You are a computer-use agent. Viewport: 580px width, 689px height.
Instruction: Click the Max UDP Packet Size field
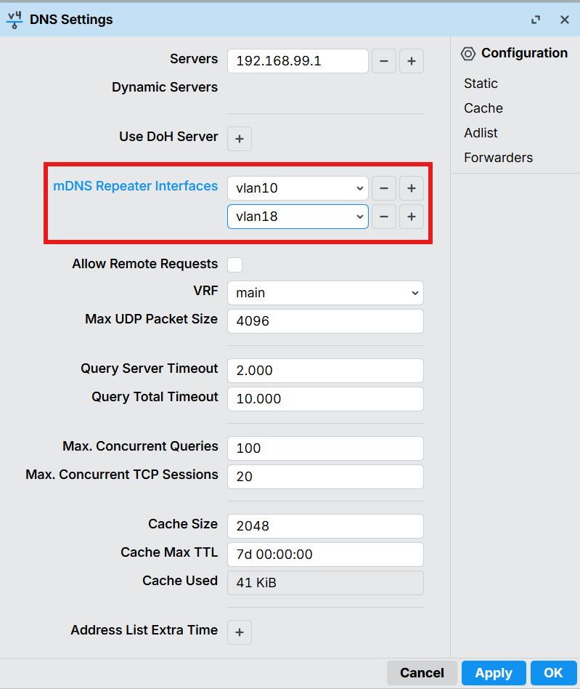coord(325,321)
